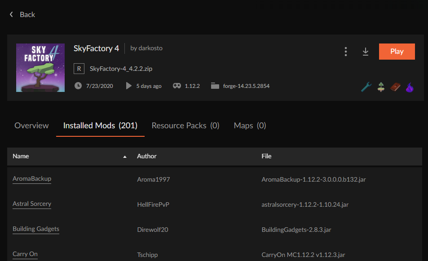Select the Installed Mods (201) tab
The image size is (428, 261).
tap(100, 126)
